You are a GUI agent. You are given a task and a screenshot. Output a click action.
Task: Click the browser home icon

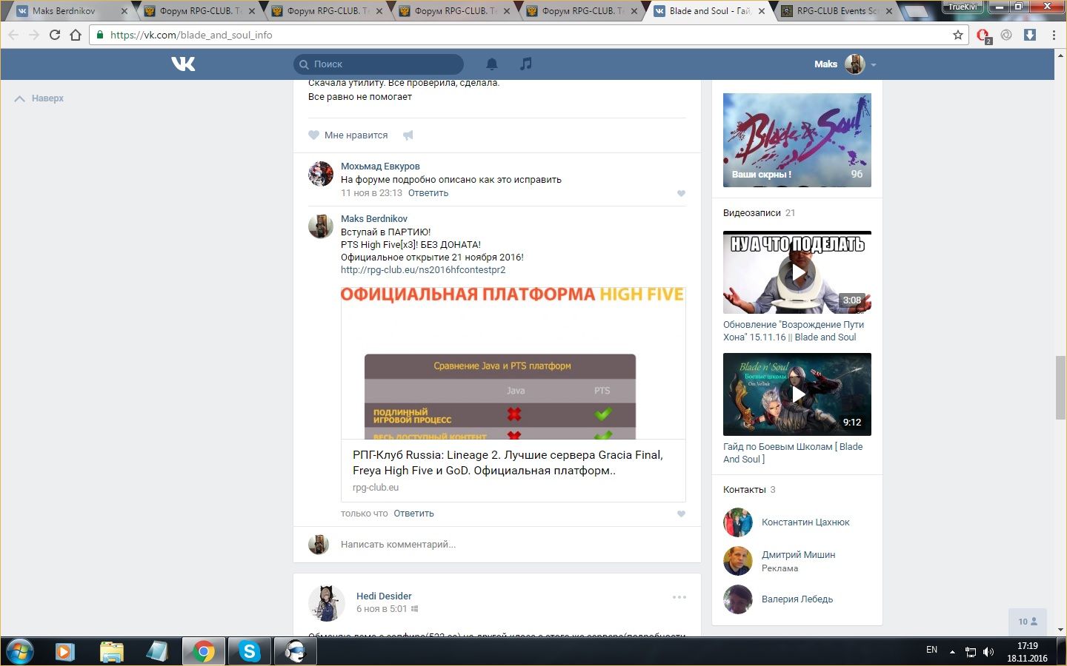click(76, 35)
